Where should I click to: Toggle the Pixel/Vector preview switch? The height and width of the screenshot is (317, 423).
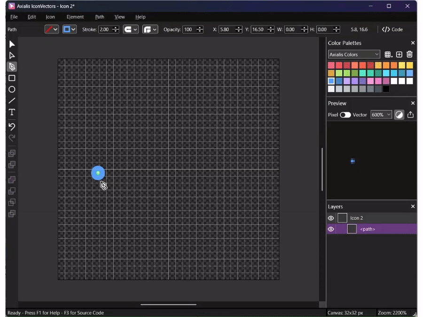pyautogui.click(x=345, y=115)
